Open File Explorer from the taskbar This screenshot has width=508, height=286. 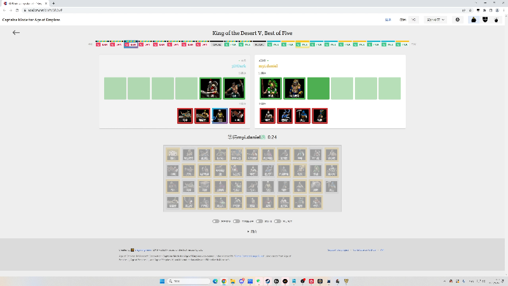[x=232, y=281]
